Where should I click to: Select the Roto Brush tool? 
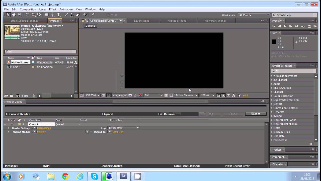[85, 15]
